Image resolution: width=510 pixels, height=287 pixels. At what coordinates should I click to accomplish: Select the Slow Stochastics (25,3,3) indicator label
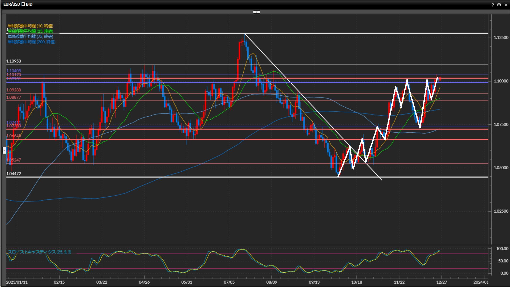click(x=40, y=252)
